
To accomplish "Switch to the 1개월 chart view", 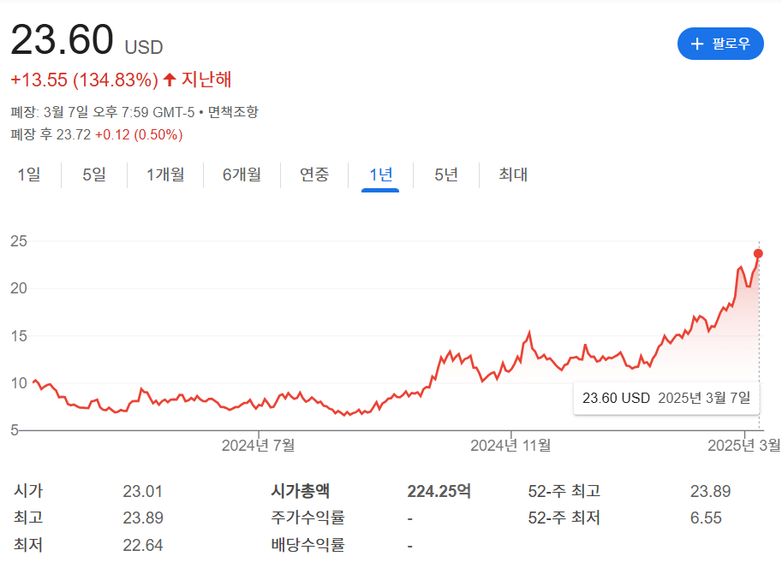I will point(164,174).
